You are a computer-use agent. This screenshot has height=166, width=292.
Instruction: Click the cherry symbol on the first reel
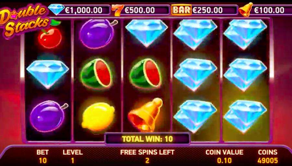50,35
